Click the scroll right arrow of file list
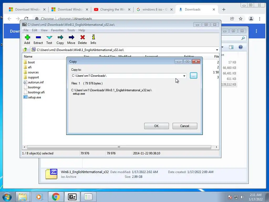 216,147
